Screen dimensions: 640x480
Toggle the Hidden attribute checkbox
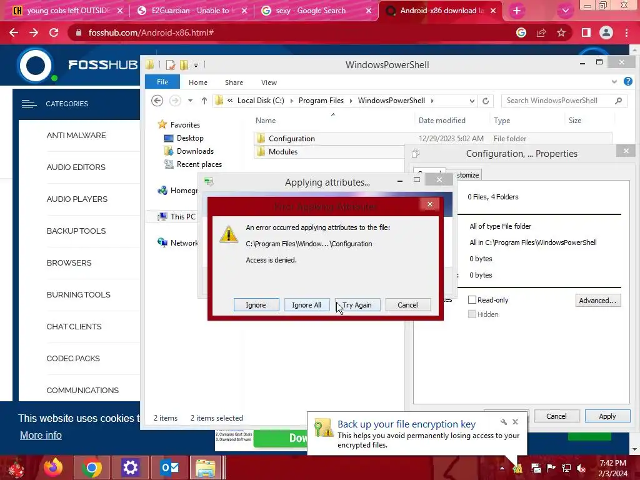point(472,314)
